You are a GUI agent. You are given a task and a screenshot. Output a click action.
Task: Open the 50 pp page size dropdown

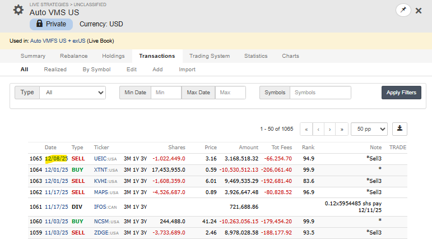pos(369,129)
